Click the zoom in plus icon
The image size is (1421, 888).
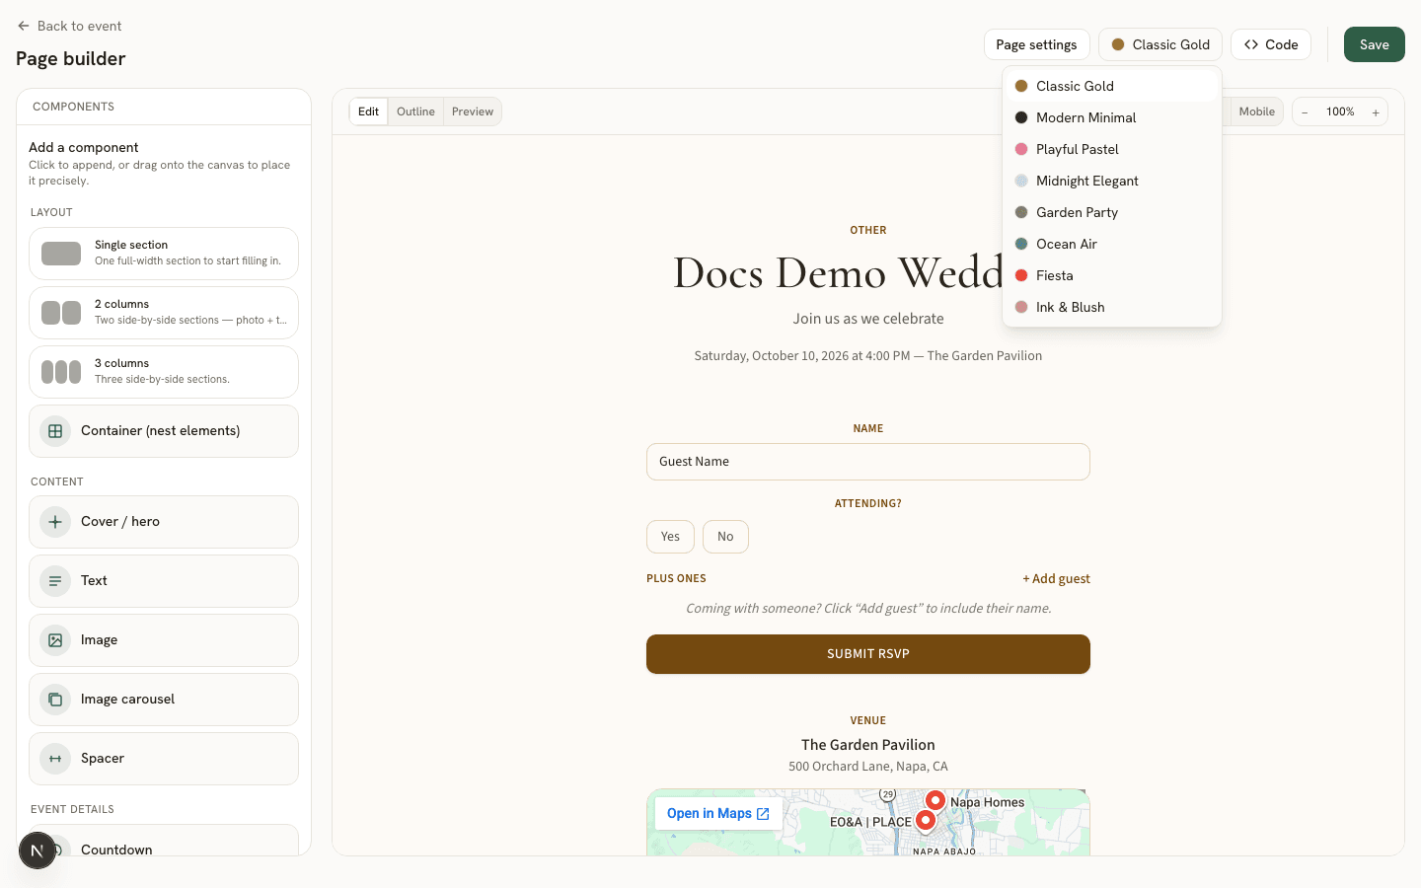[x=1376, y=112]
